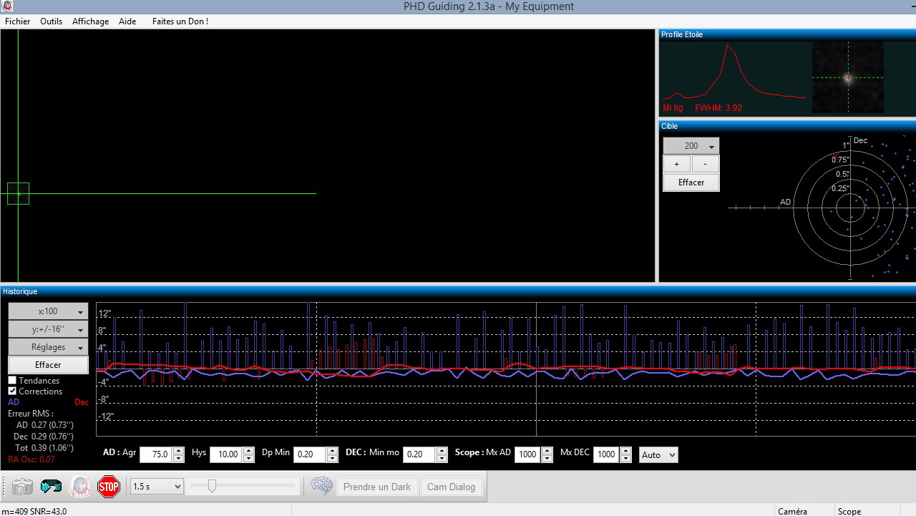Screen dimensions: 916x516
Task: Open the x:100 scale dropdown
Action: [x=47, y=311]
